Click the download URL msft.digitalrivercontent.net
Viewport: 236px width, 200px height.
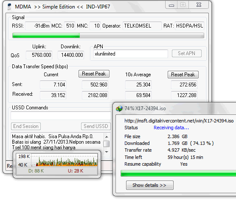179,121
